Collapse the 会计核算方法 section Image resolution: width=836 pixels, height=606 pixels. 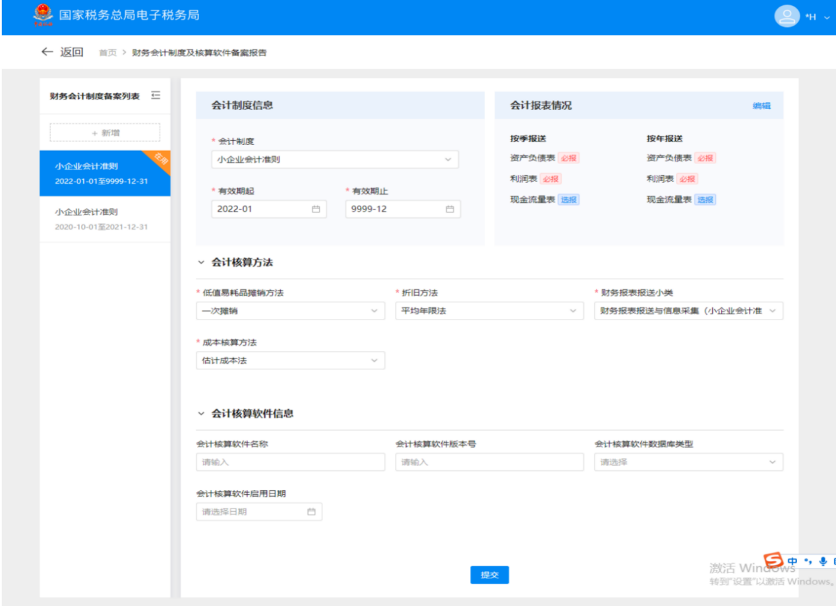201,262
